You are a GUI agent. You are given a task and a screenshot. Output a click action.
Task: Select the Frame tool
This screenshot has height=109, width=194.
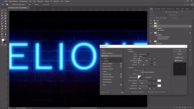click(5, 16)
